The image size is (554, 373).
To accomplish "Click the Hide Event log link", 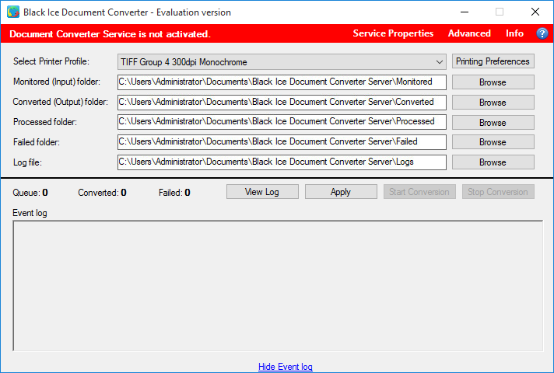I will [x=285, y=367].
